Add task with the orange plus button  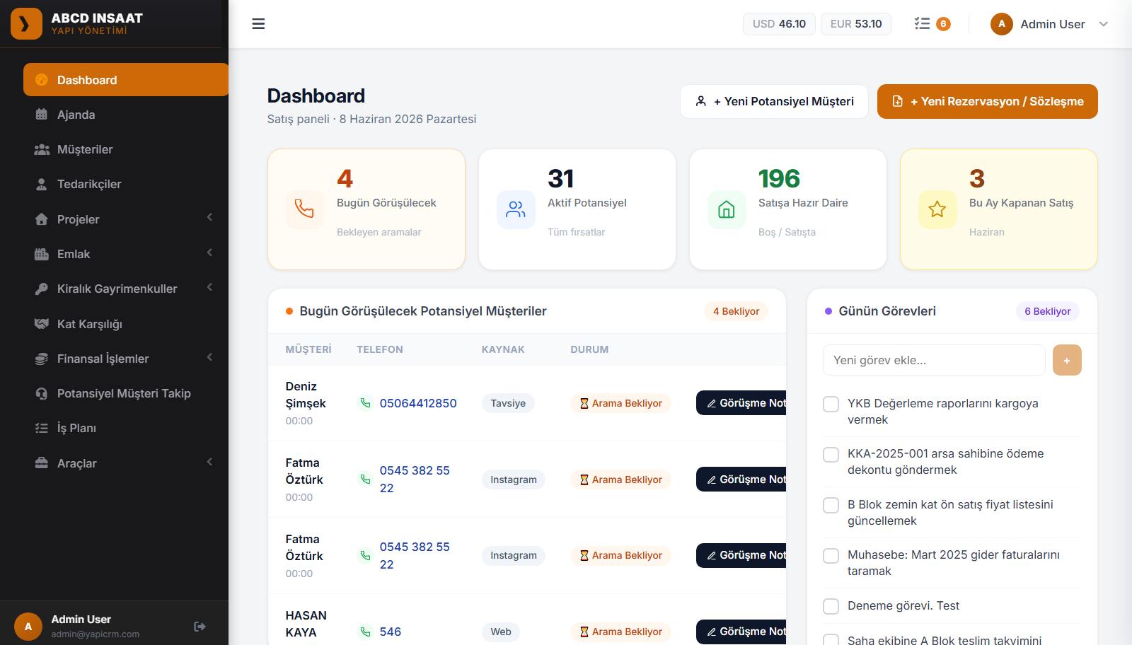click(1067, 360)
